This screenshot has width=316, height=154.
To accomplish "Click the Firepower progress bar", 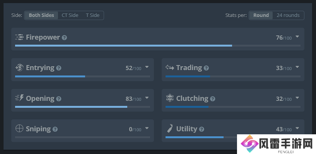I will (x=158, y=46).
